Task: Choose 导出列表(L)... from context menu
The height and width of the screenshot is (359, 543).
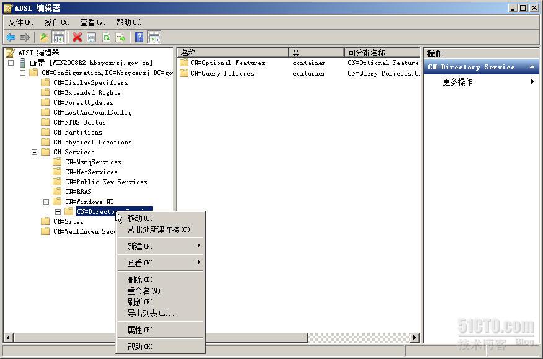Action: pyautogui.click(x=161, y=313)
